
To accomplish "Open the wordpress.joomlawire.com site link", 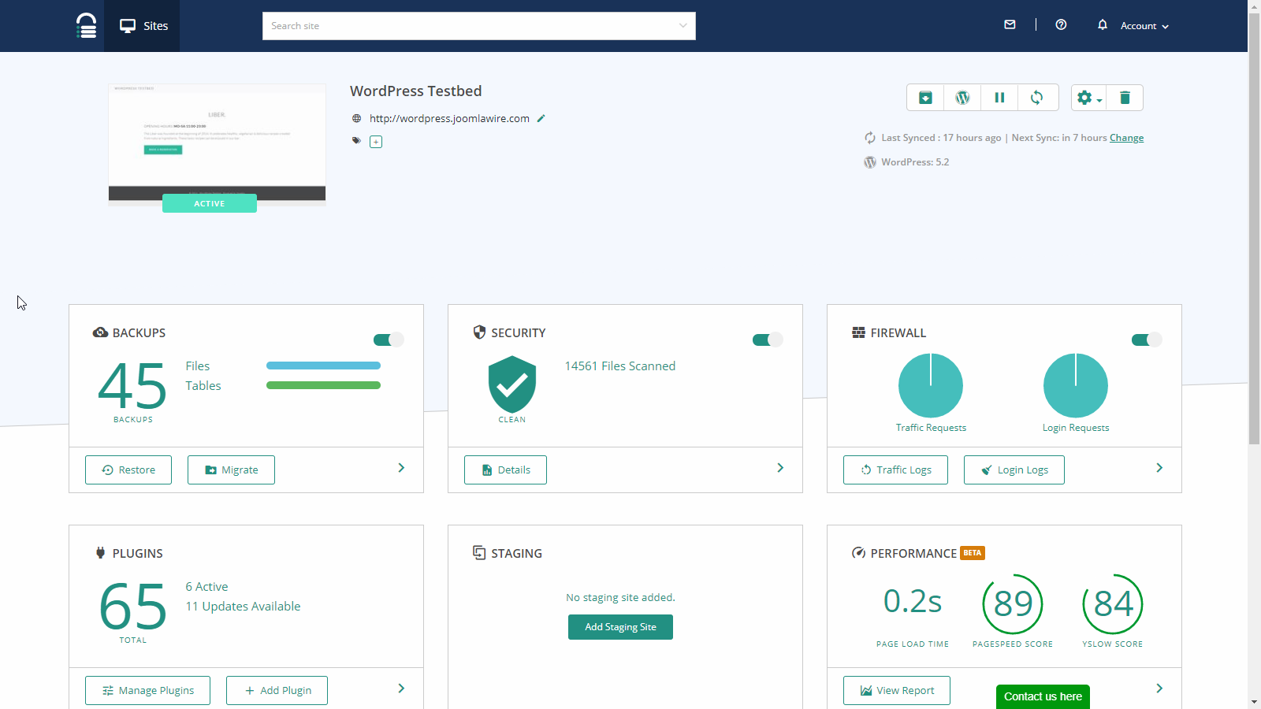I will pos(449,118).
